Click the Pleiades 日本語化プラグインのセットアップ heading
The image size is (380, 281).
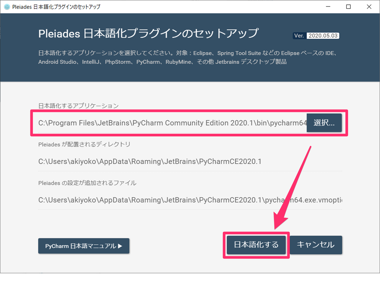(148, 33)
